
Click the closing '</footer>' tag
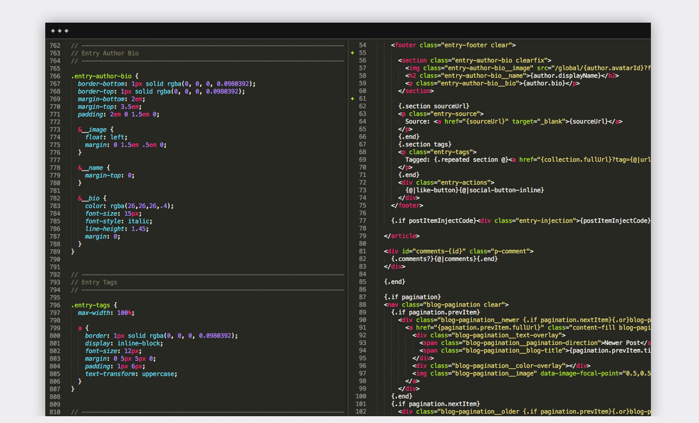[x=407, y=206]
